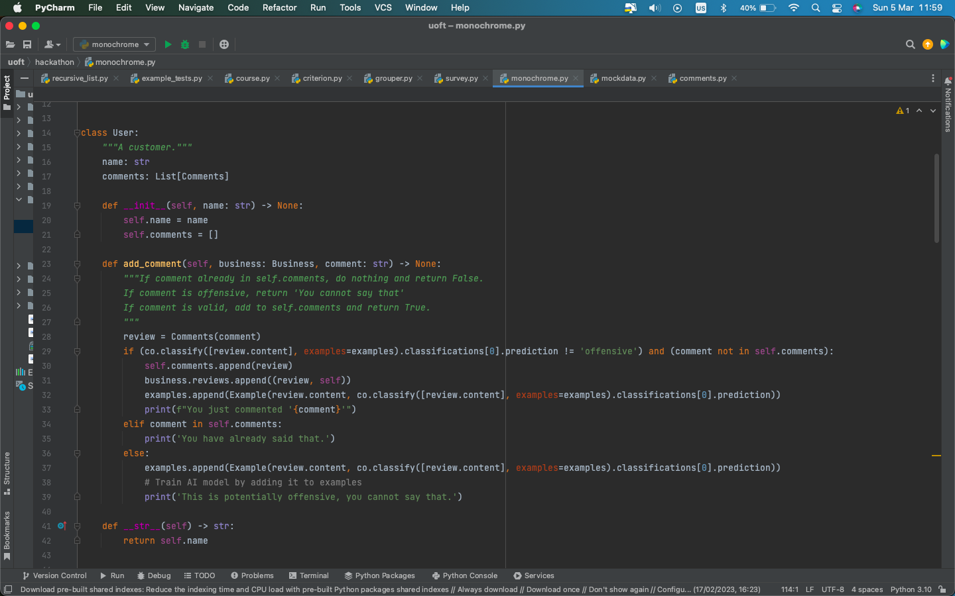Click the Open folder icon in toolbar
The width and height of the screenshot is (955, 596).
click(x=10, y=44)
